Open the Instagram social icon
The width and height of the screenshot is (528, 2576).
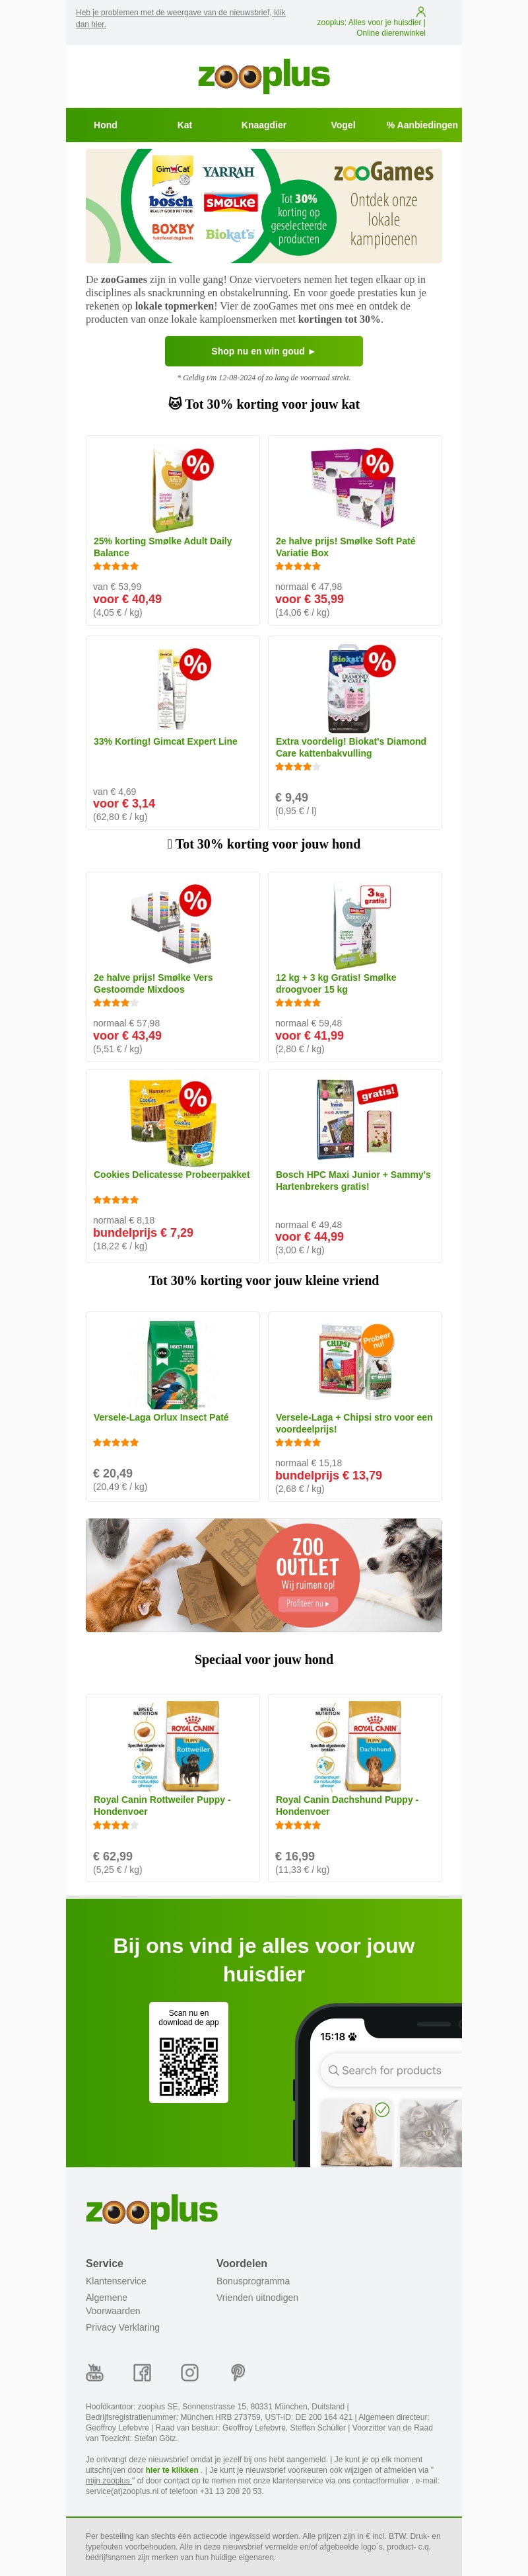pyautogui.click(x=189, y=2372)
